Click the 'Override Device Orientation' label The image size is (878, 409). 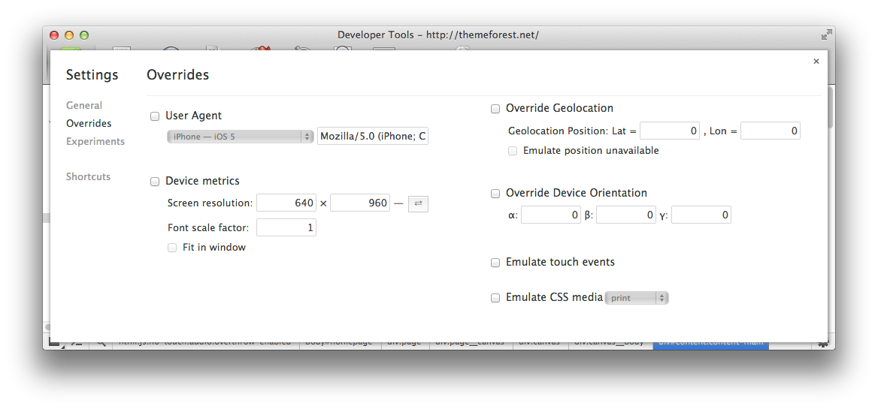(576, 193)
